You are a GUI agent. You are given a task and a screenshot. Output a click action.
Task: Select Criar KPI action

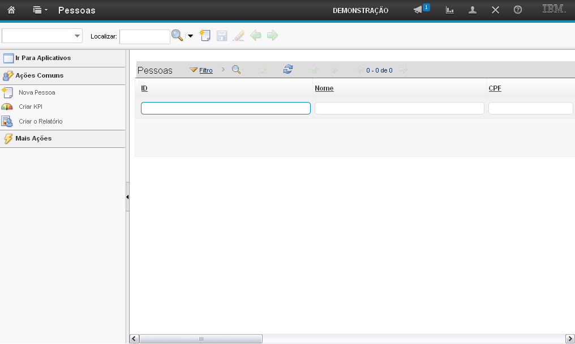tap(31, 107)
